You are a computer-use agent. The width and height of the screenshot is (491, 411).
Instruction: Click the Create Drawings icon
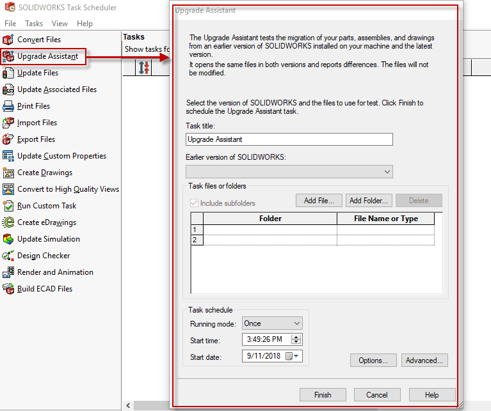8,173
